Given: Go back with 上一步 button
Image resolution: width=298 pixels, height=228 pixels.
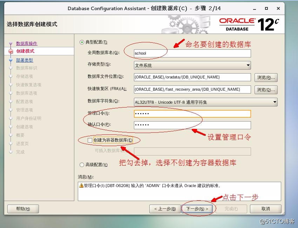Looking at the screenshot, I should pos(165,209).
